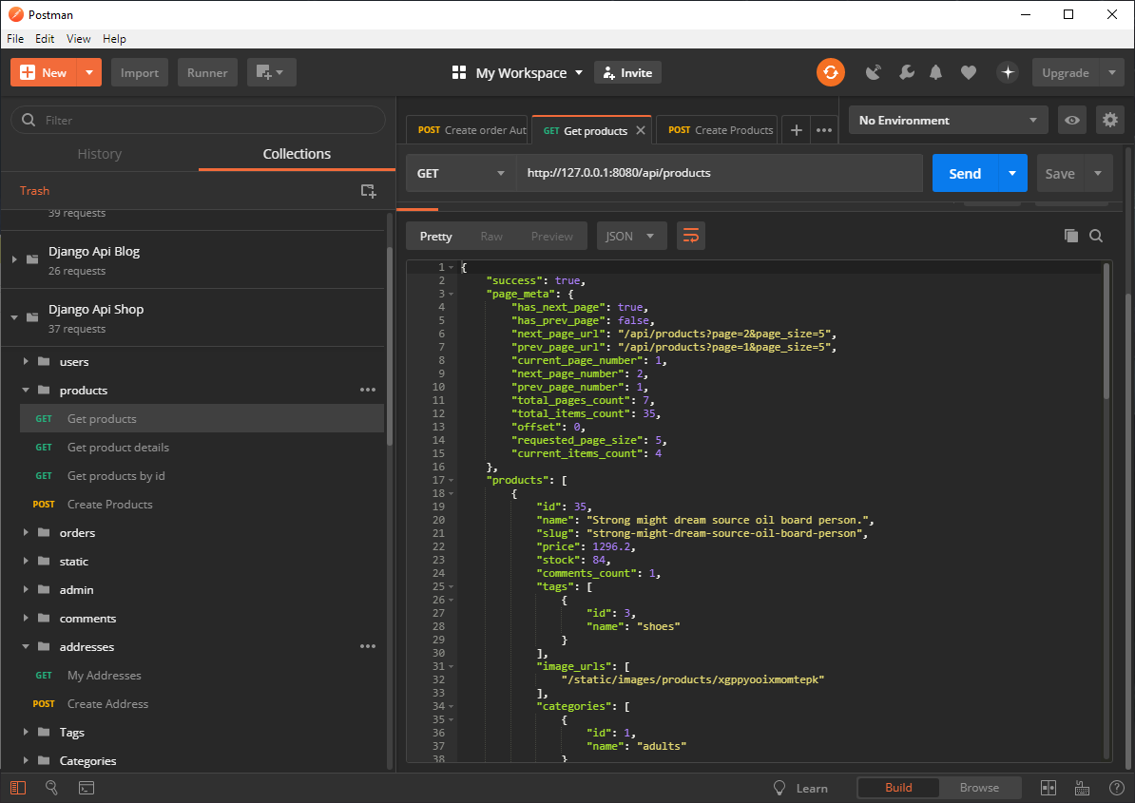Image resolution: width=1135 pixels, height=803 pixels.
Task: Open addresses folder more actions dots
Action: (x=368, y=647)
